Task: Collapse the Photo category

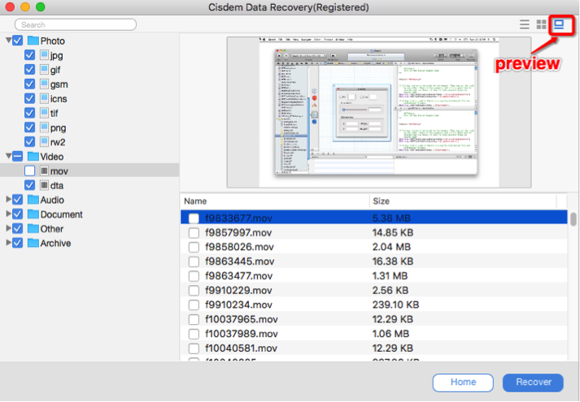Action: click(8, 40)
